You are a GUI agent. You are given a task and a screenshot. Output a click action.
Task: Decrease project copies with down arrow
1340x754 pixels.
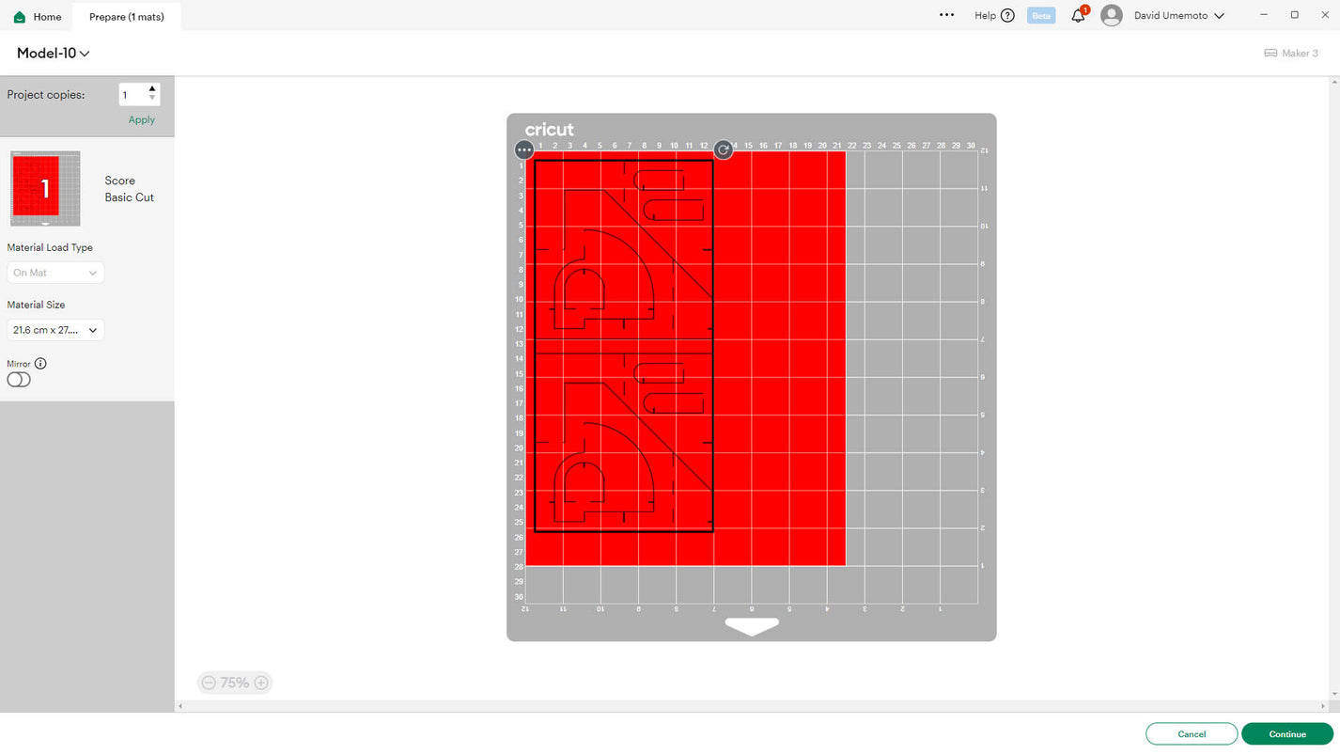pyautogui.click(x=152, y=99)
